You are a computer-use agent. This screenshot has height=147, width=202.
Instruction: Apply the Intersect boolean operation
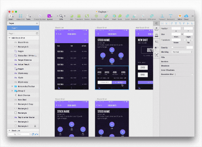(x=143, y=16)
